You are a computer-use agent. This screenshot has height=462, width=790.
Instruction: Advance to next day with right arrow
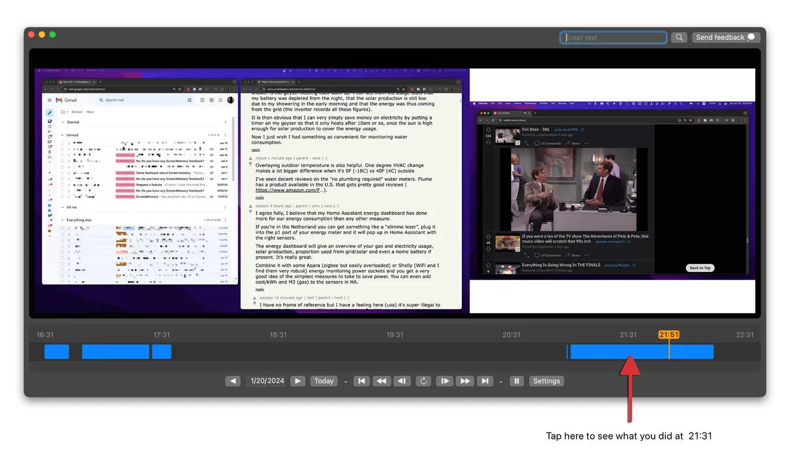(298, 381)
